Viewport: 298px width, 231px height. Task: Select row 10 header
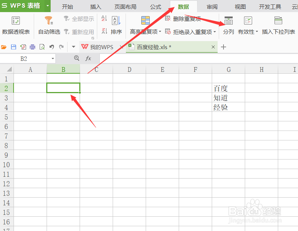click(x=7, y=164)
